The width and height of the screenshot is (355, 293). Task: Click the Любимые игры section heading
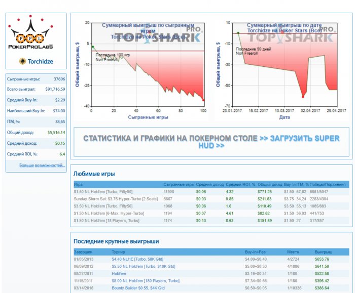tap(94, 174)
